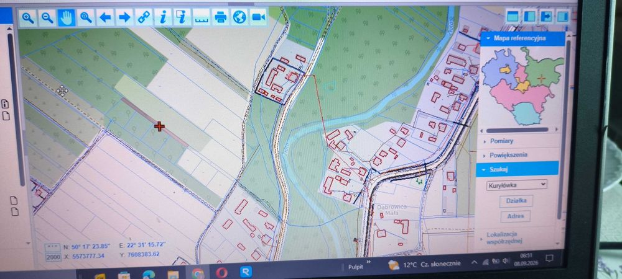
Task: Print the current map view
Action: click(x=221, y=17)
